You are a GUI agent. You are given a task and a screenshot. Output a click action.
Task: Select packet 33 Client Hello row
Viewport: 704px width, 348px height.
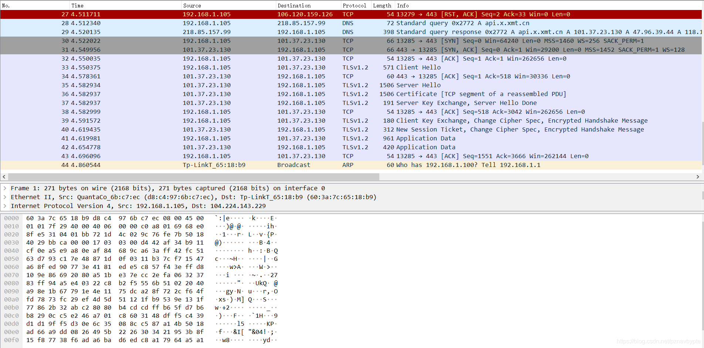[351, 68]
